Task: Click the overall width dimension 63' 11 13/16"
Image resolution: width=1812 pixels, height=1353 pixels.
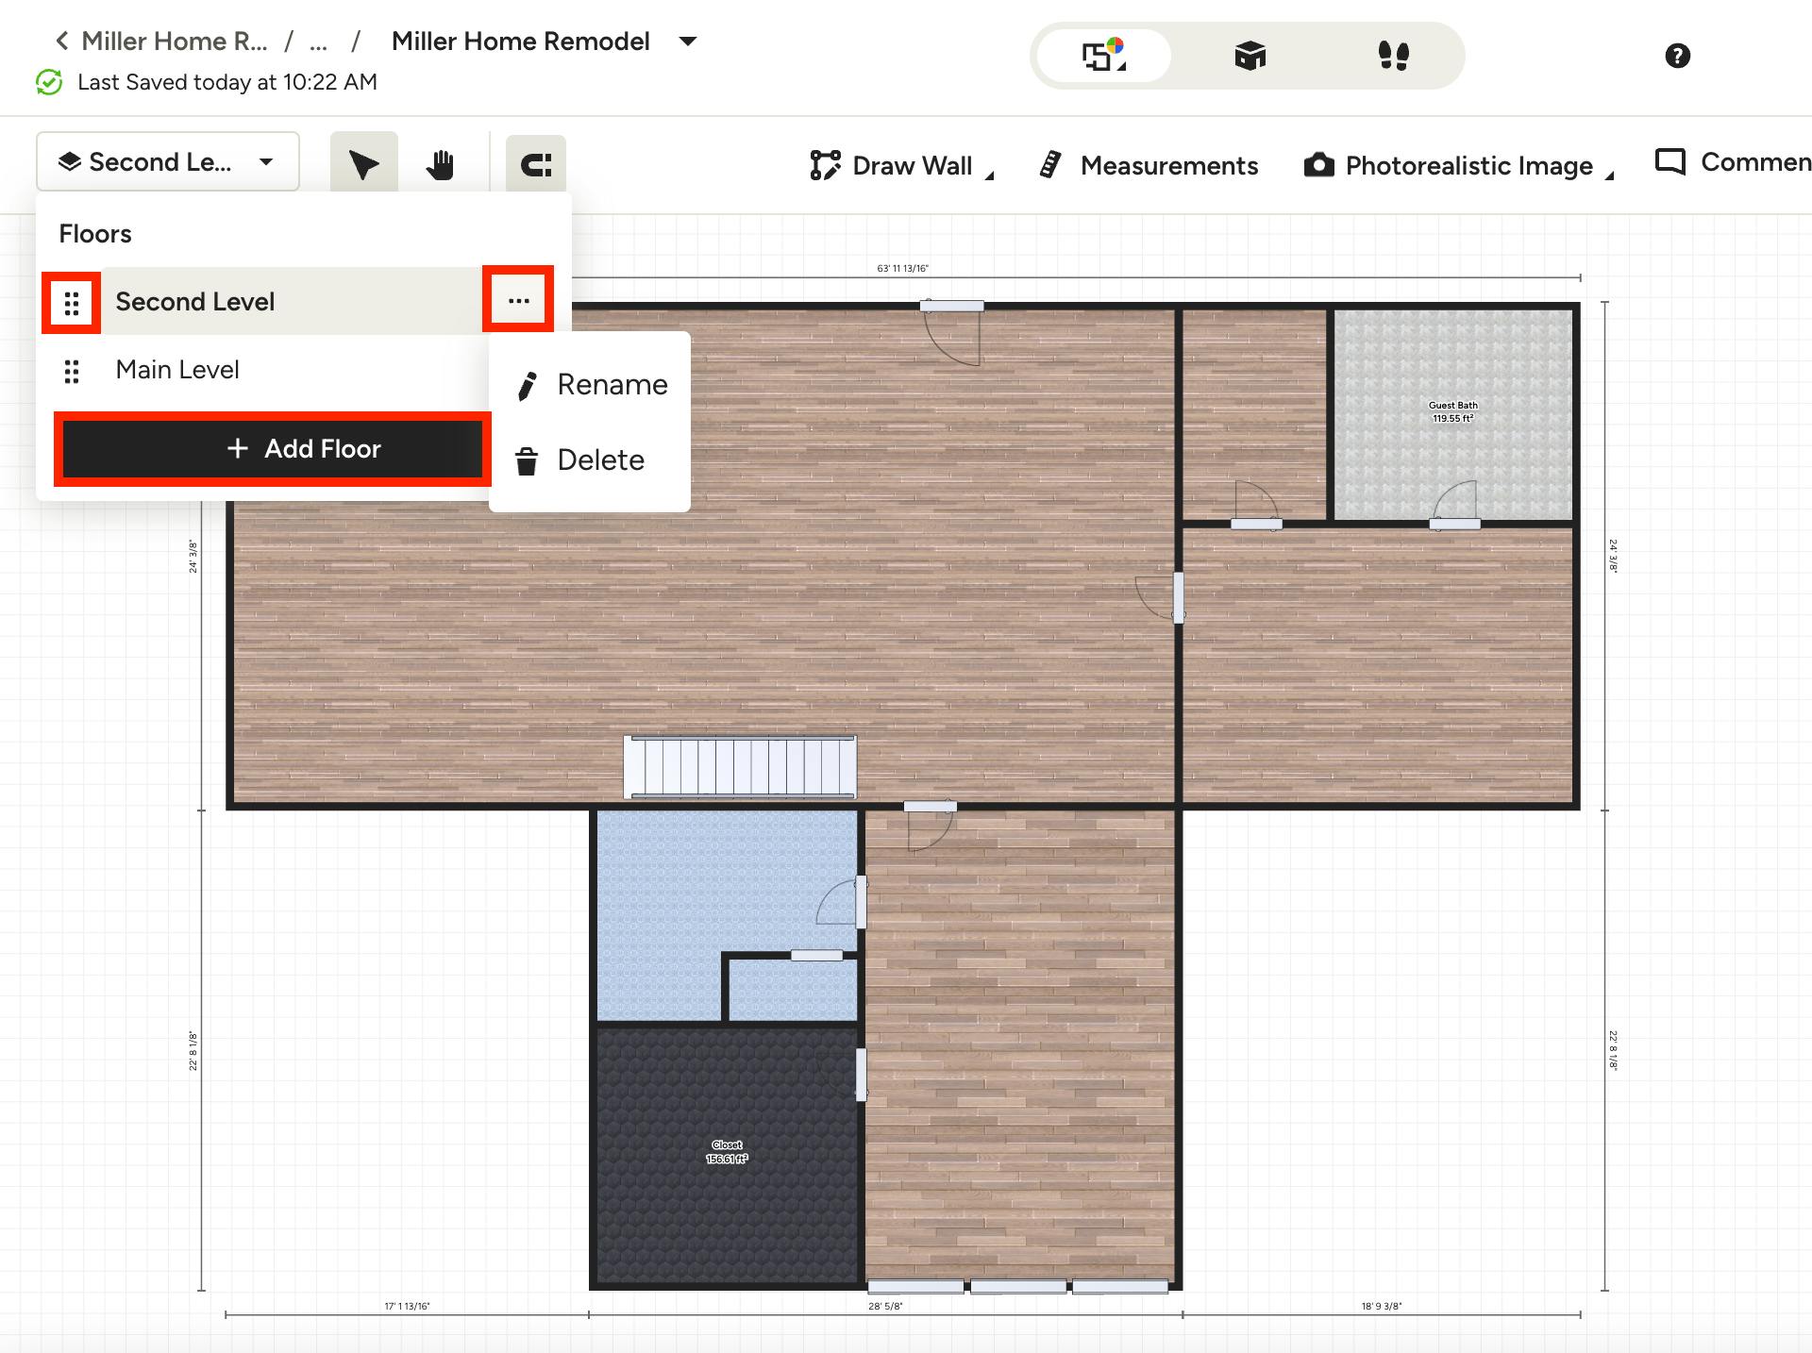Action: tap(903, 269)
